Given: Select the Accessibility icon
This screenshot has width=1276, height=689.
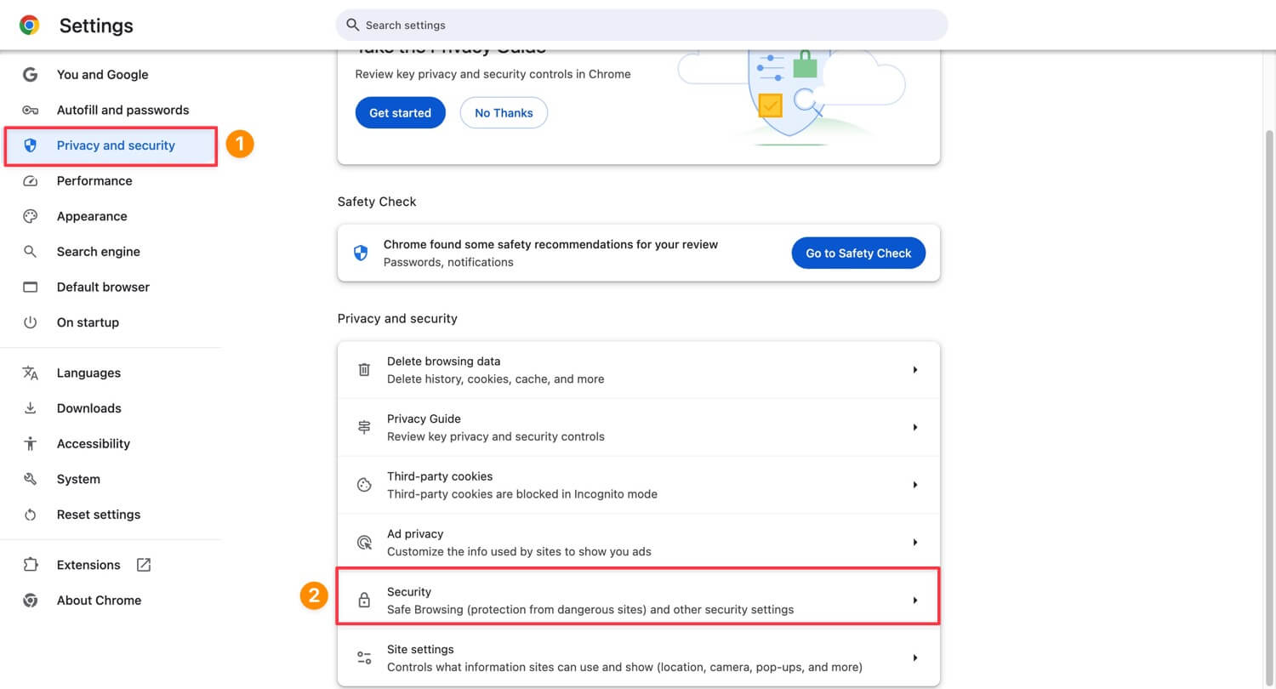Looking at the screenshot, I should pyautogui.click(x=30, y=443).
